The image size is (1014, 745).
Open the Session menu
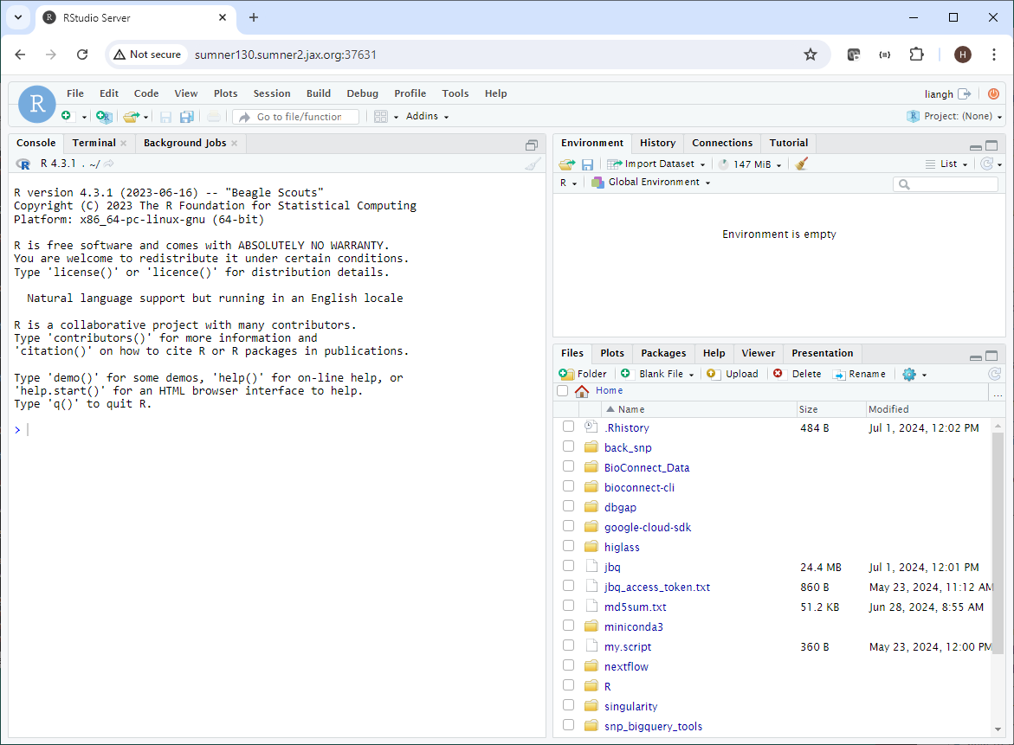click(x=271, y=93)
